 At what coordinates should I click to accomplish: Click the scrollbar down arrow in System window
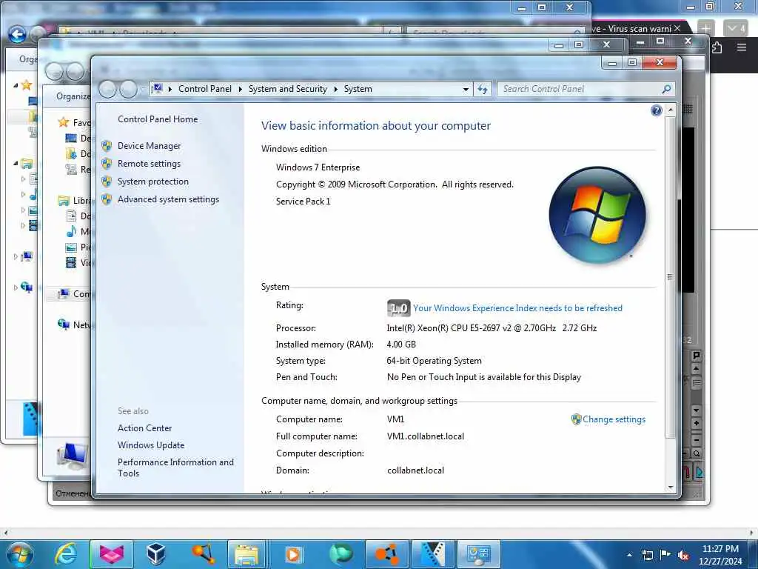(671, 488)
